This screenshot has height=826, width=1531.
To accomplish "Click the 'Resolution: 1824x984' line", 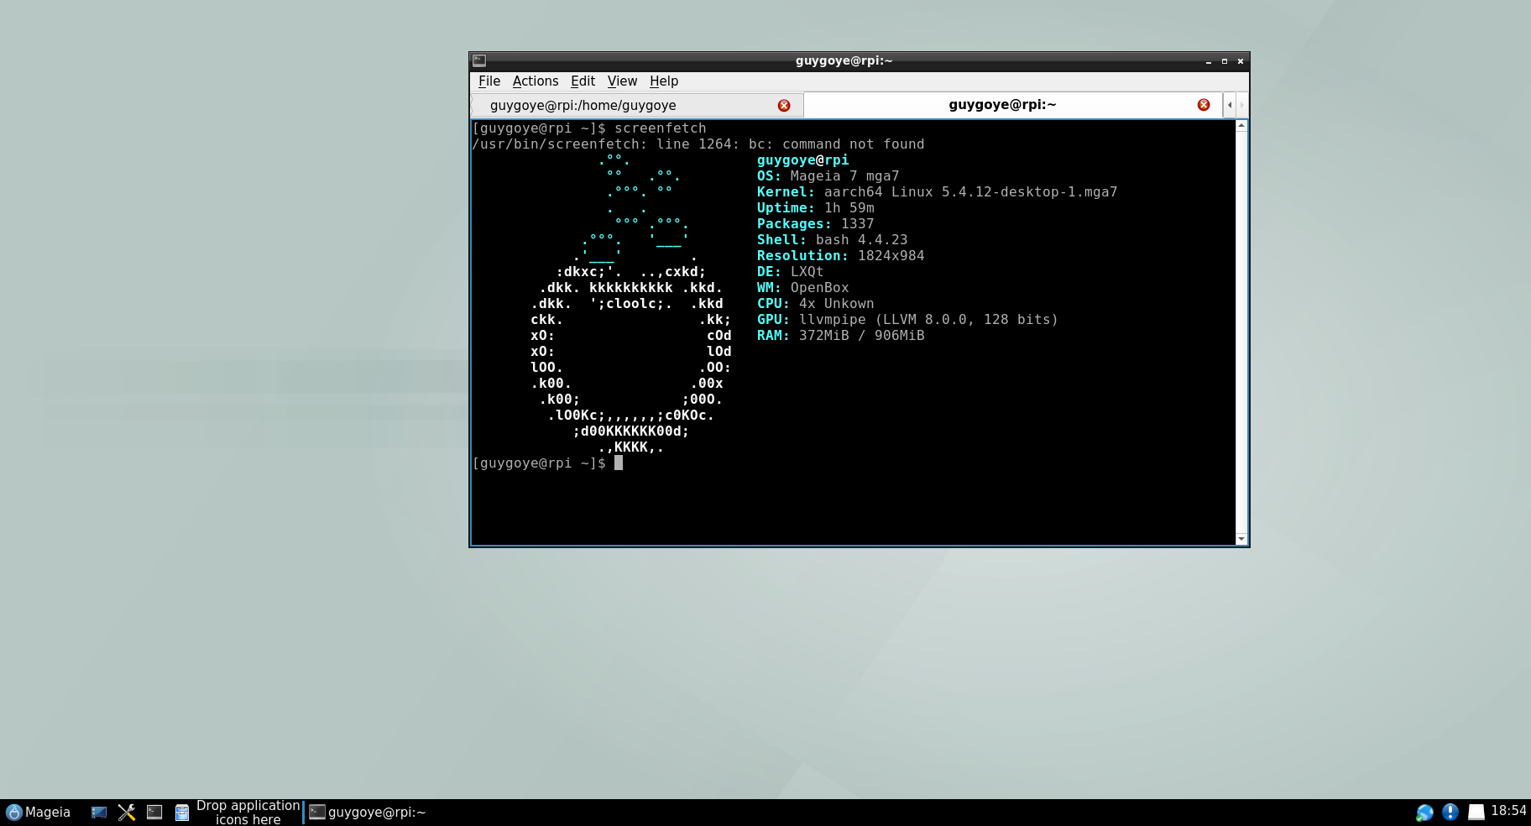I will [x=840, y=256].
